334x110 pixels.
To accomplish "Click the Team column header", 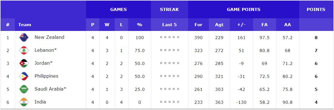I will [x=25, y=25].
